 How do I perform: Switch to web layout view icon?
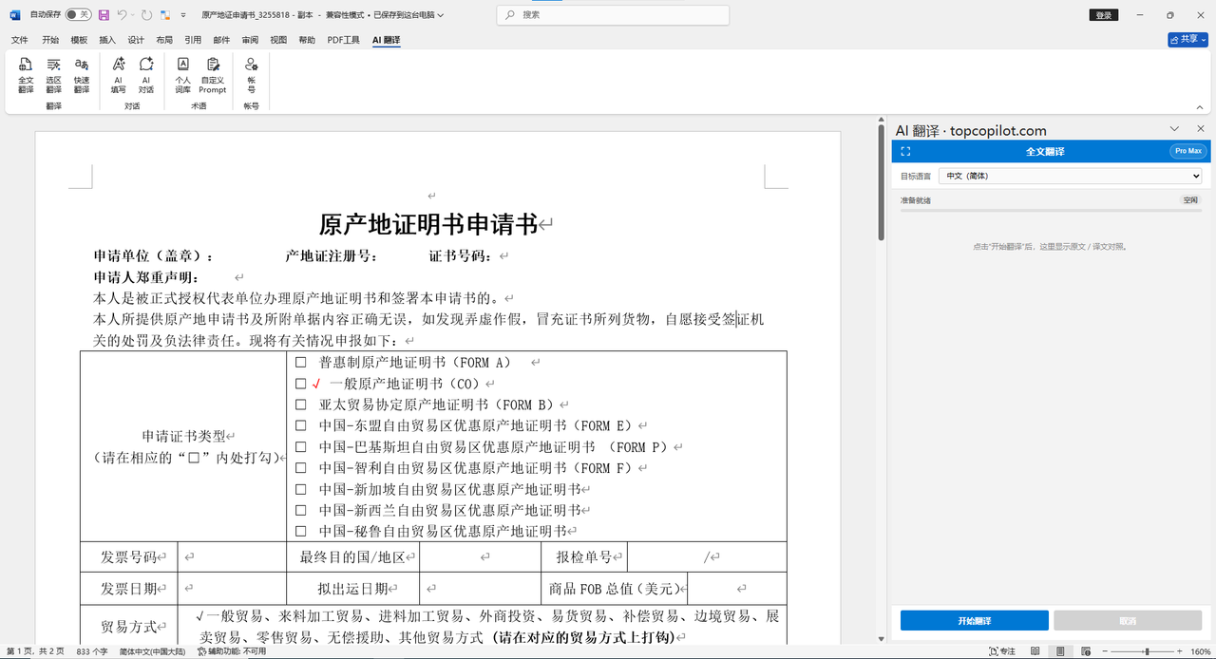pos(1084,651)
